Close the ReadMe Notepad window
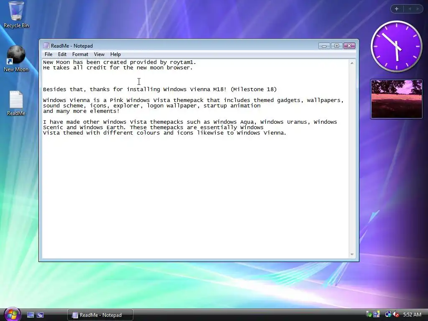The image size is (428, 321). point(349,46)
